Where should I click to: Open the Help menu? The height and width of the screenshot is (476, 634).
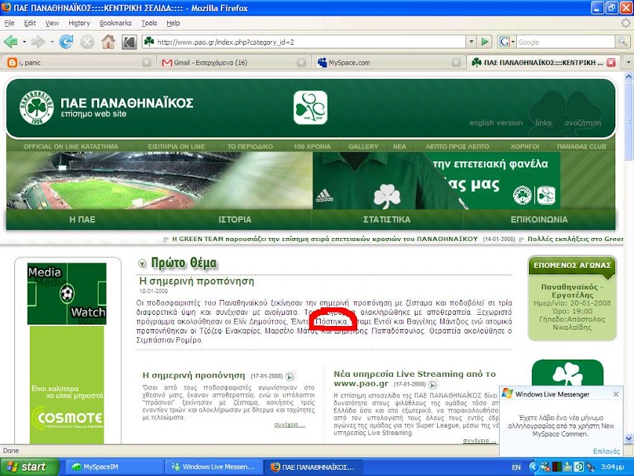(x=173, y=23)
